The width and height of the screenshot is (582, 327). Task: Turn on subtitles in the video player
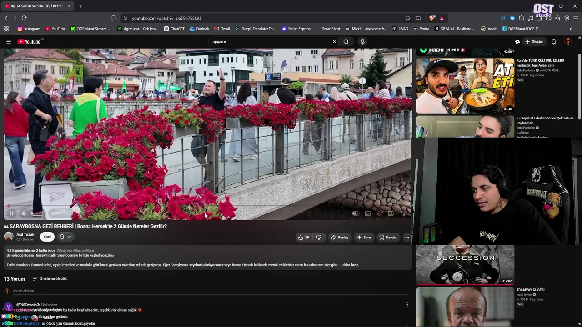coord(367,213)
